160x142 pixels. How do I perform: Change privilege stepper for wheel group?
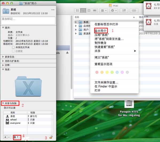pyautogui.click(x=28, y=120)
